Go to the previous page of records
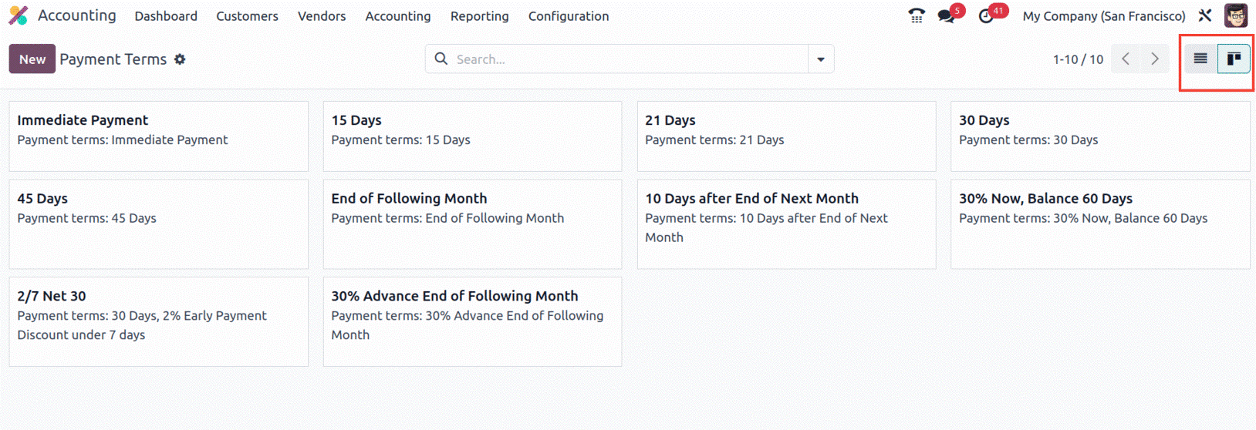Viewport: 1256px width, 430px height. 1126,59
